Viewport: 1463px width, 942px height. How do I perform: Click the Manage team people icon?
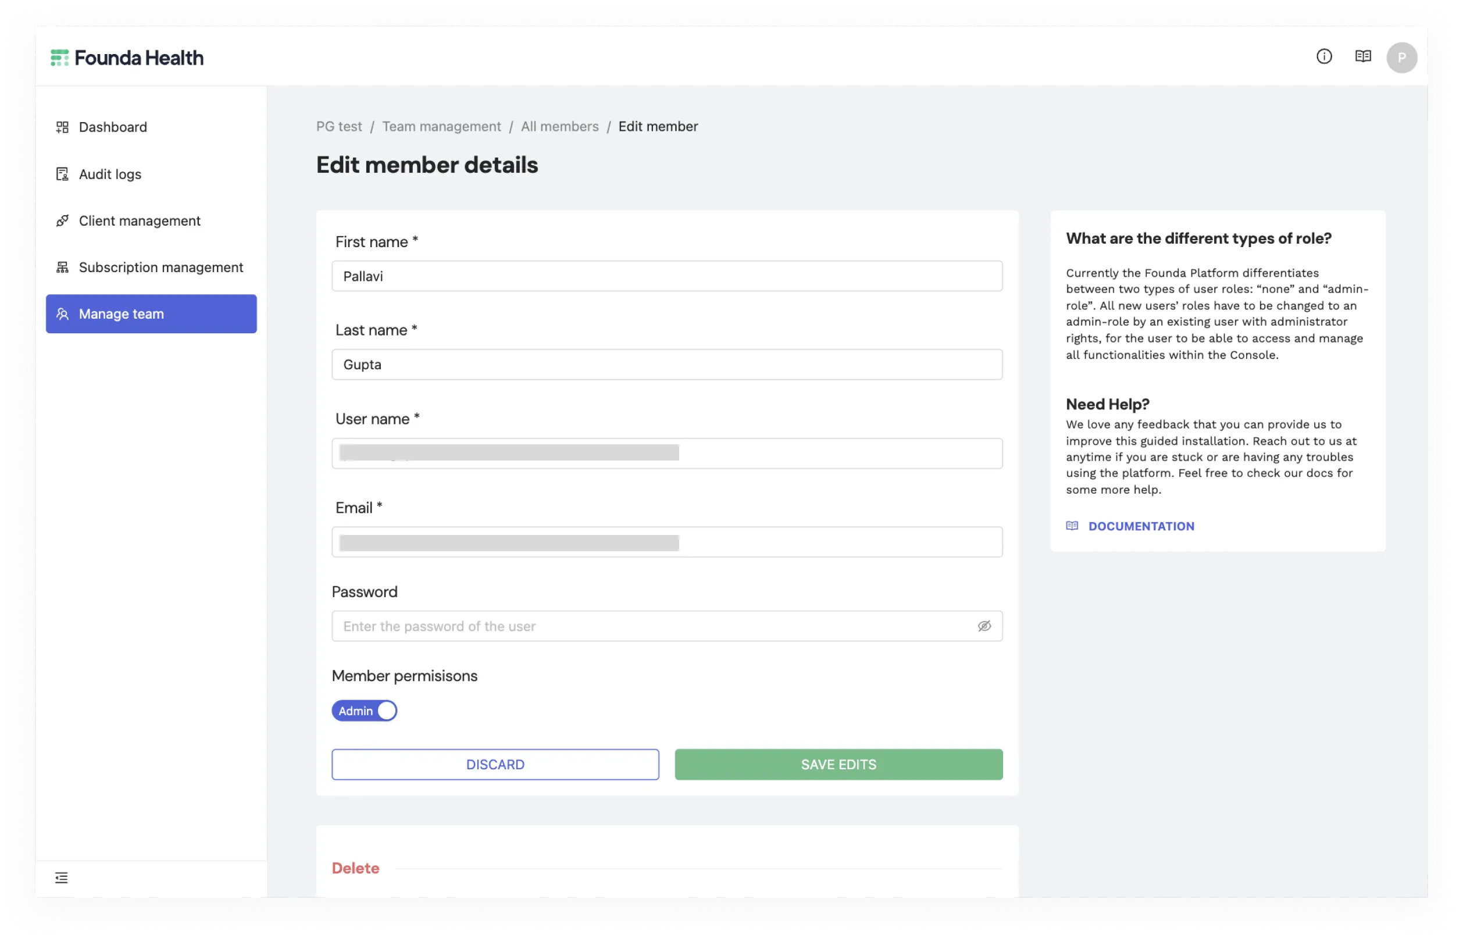point(62,313)
